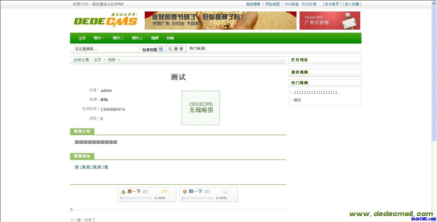Click the RSS订阅 link
The image size is (437, 222).
(x=309, y=4)
